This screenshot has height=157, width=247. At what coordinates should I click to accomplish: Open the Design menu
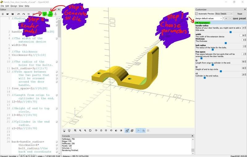14,6
